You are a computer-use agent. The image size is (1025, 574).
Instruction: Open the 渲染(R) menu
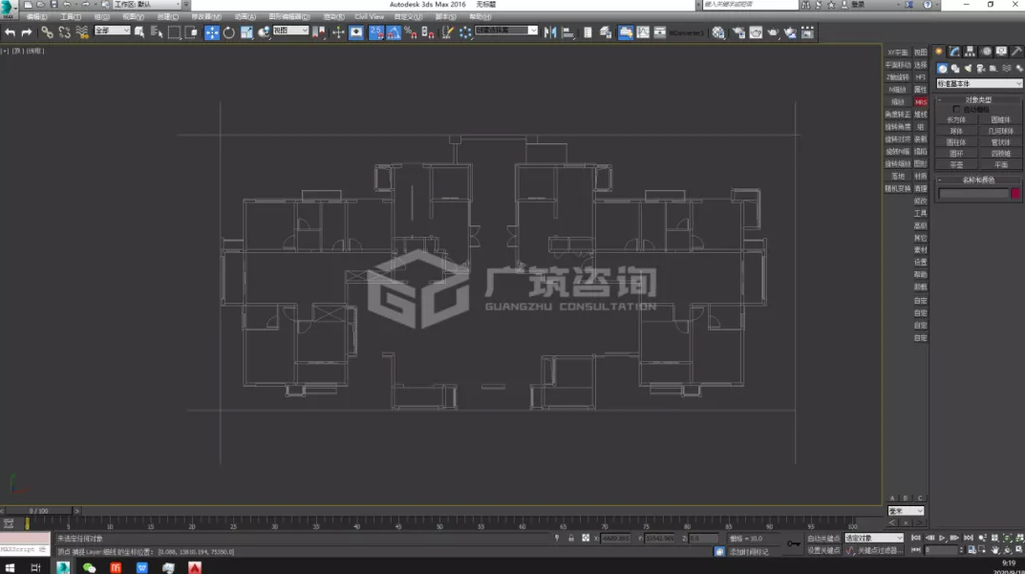coord(334,17)
